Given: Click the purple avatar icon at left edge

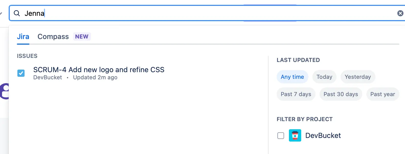Looking at the screenshot, I should point(5,91).
